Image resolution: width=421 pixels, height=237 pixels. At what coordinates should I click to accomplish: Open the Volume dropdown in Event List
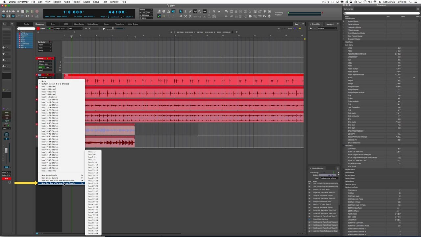[327, 28]
